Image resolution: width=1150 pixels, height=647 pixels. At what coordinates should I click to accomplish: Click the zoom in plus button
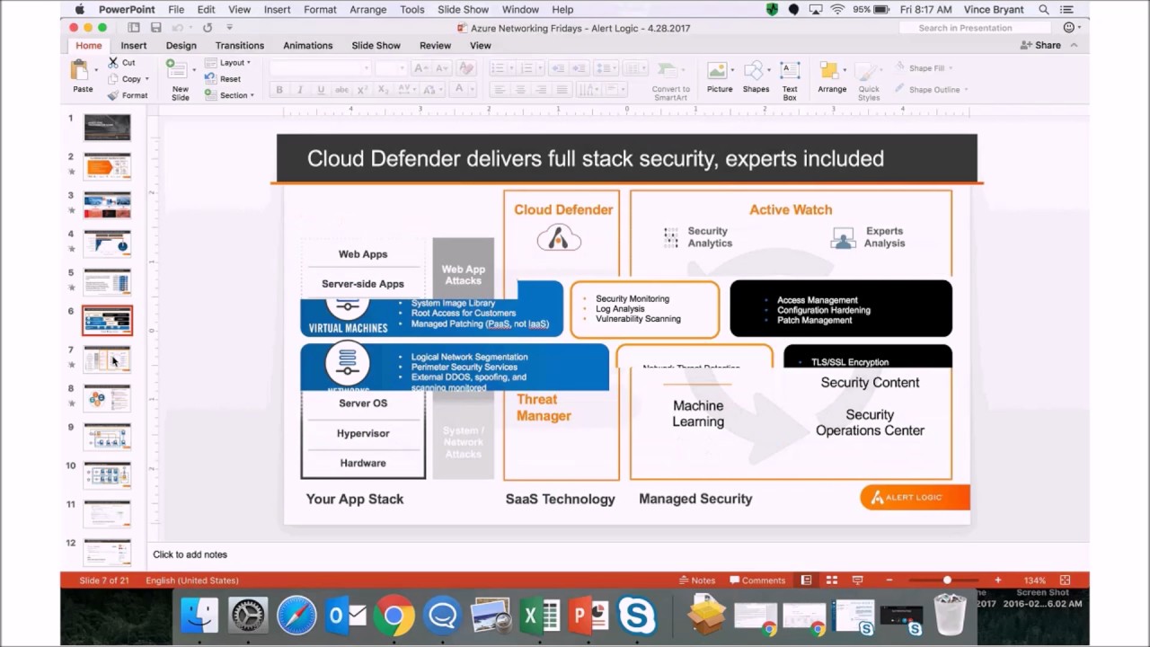click(x=997, y=581)
